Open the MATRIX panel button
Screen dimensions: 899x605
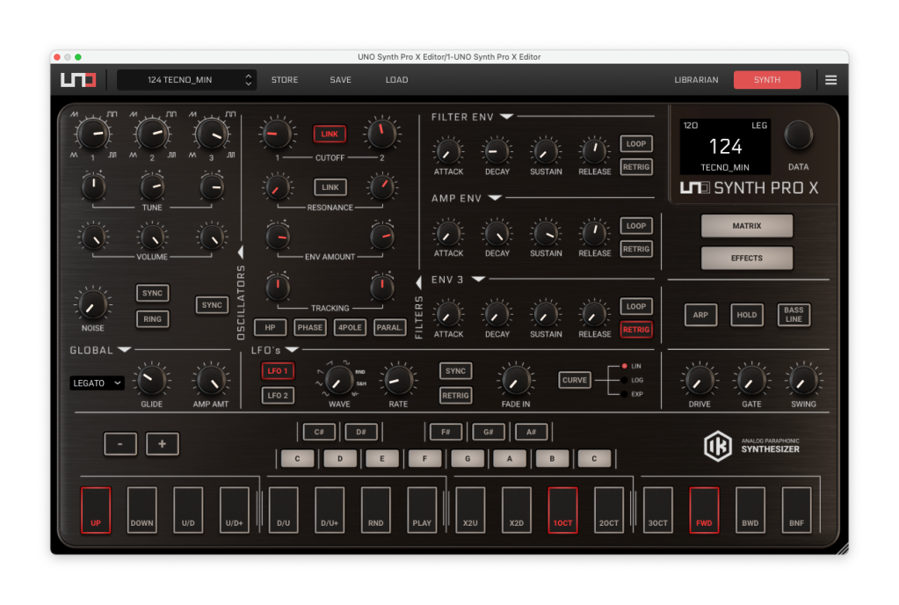[746, 226]
